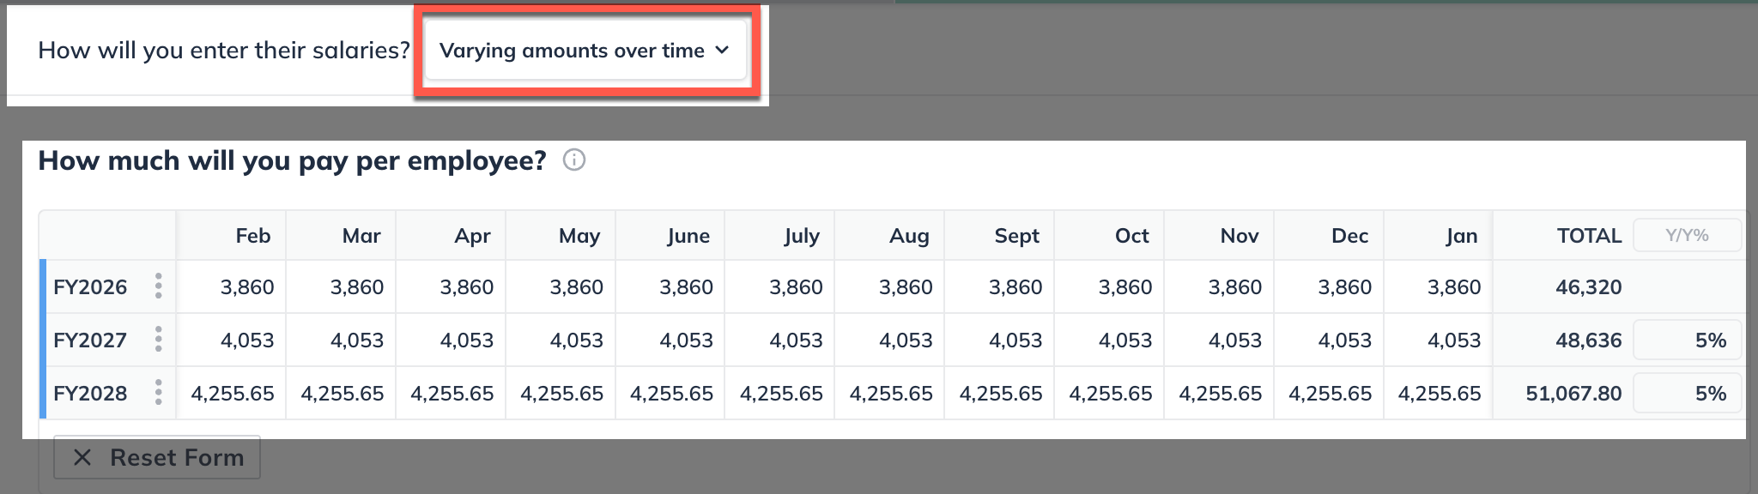Click the Sept column header
Screen dimensions: 1758x494
click(x=1016, y=236)
